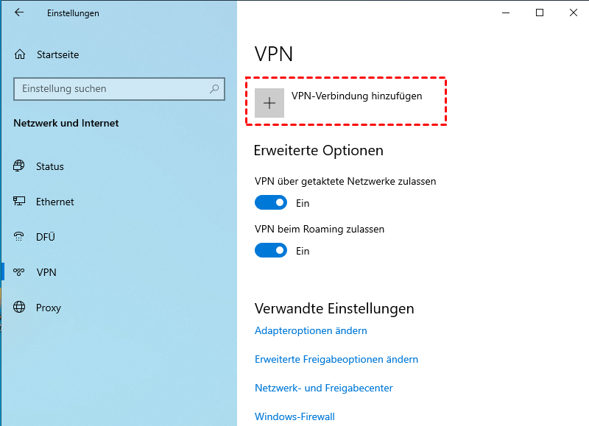Click the DFÜ dial-up icon
Viewport: 589px width, 426px height.
point(20,237)
